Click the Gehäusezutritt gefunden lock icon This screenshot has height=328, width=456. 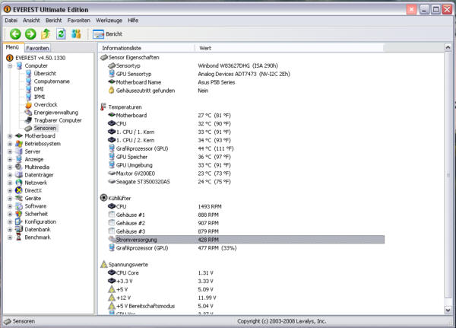tap(112, 91)
